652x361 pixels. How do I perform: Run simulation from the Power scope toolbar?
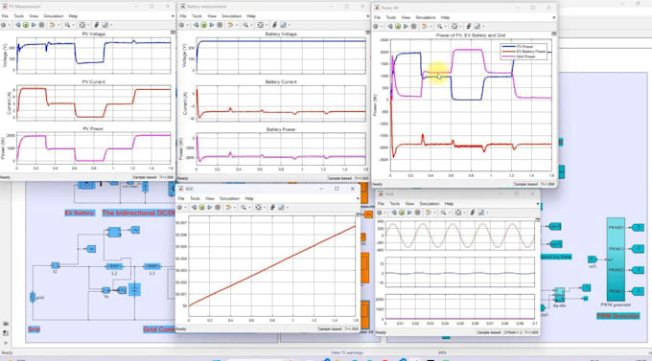[398, 27]
